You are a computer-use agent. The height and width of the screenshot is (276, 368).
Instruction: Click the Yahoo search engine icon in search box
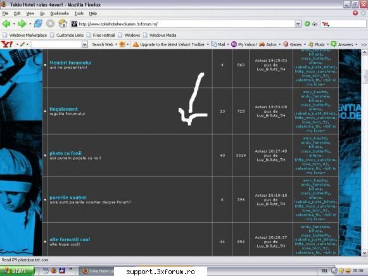coord(326,24)
